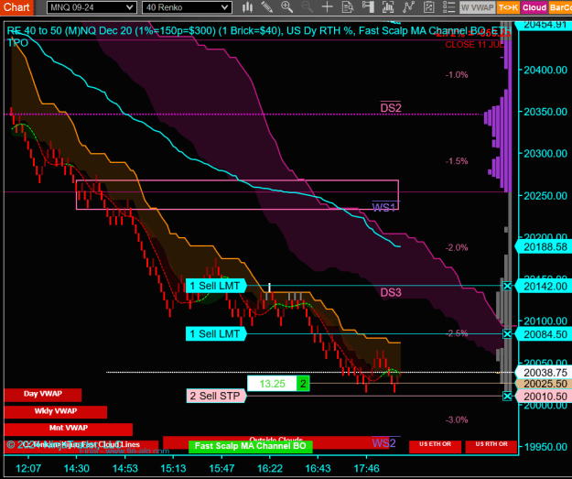Click the US RTH OR button
Viewport: 572px width, 479px height.
tap(491, 446)
